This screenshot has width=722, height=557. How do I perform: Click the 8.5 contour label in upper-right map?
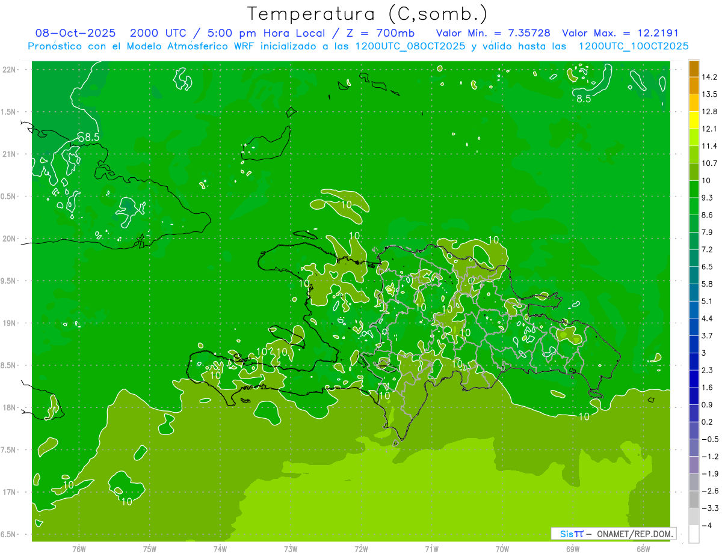click(x=584, y=100)
